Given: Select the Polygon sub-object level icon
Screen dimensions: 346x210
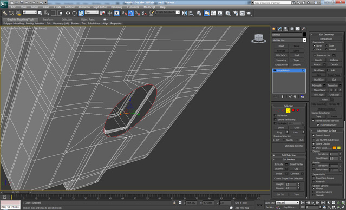Looking at the screenshot, I should tap(293, 110).
